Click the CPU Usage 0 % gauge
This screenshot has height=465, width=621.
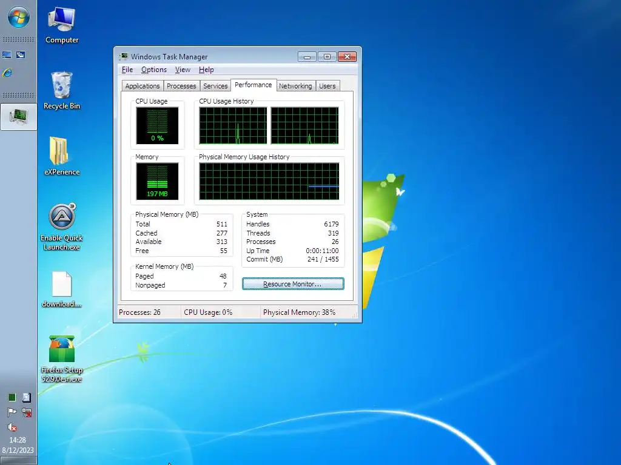click(157, 125)
